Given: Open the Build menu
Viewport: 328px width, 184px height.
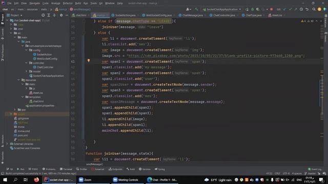Looking at the screenshot, I should [x=78, y=3].
